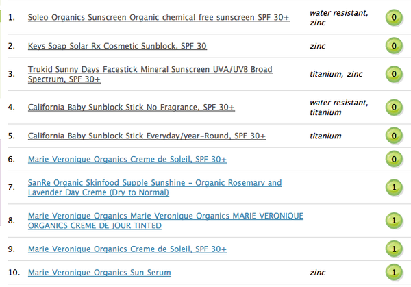Viewport: 411px width, 287px height.
Task: Open the sixth-ranked Creme de Soleil link
Action: coord(127,159)
